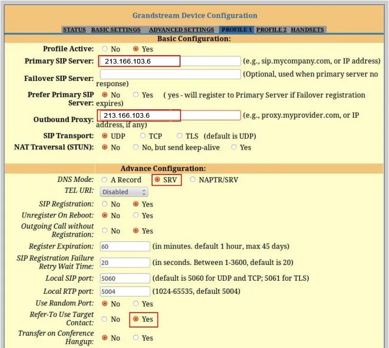Viewport: 389px width, 348px height.
Task: Select No for Refer-To Use Target Contact
Action: click(105, 319)
